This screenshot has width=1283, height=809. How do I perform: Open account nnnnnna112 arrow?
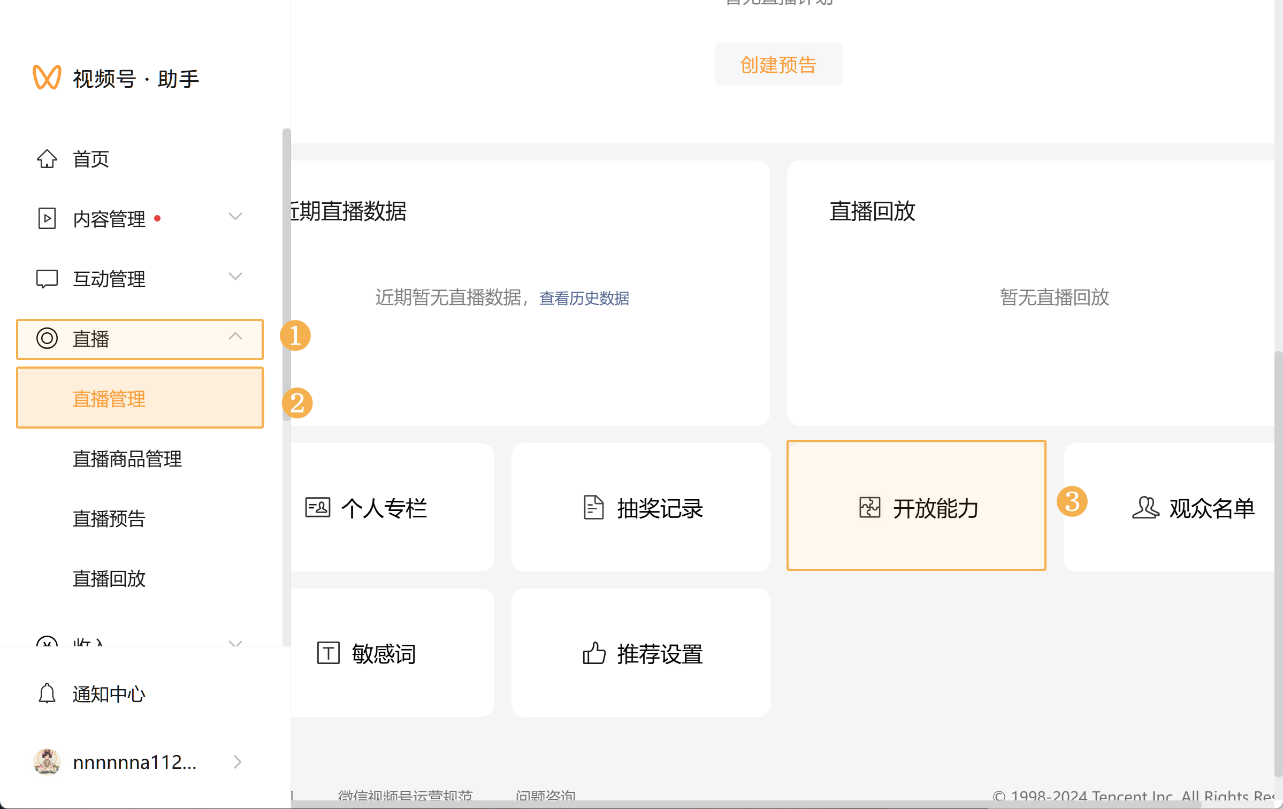(x=238, y=762)
